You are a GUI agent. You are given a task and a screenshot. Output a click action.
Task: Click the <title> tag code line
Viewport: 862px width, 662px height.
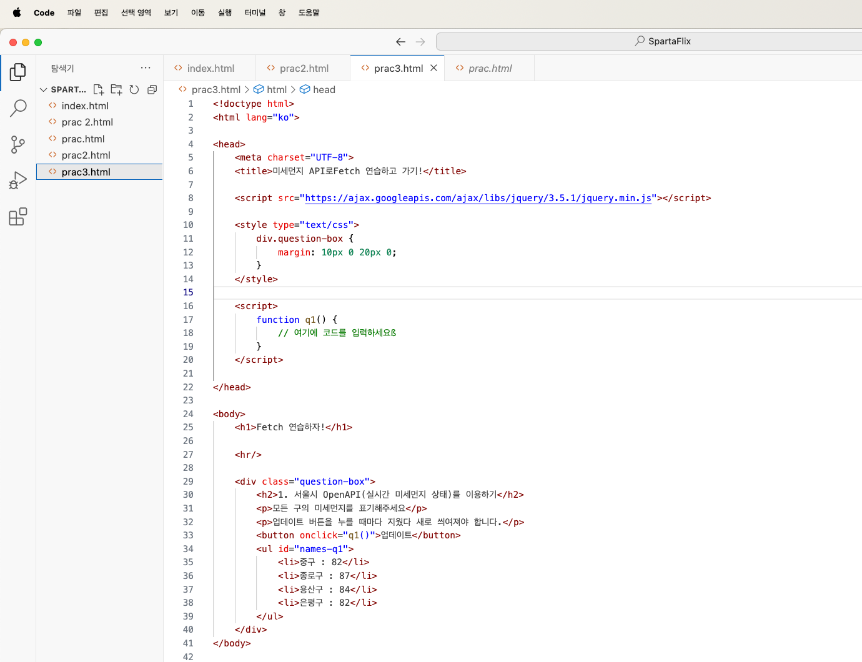click(x=350, y=171)
